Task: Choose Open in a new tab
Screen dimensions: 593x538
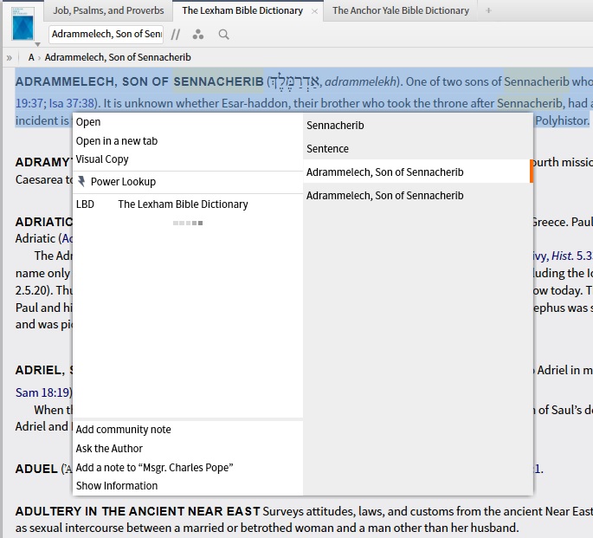Action: pos(117,140)
